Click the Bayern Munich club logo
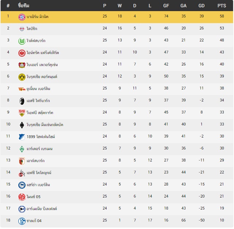Viewport: 234px width, 229px height. pos(22,17)
